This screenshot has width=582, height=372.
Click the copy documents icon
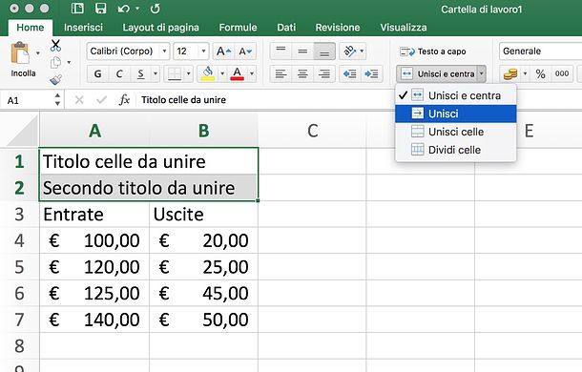coord(55,62)
